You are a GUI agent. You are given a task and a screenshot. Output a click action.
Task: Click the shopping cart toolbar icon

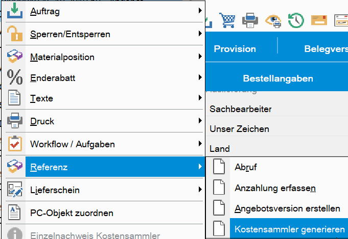pyautogui.click(x=227, y=20)
